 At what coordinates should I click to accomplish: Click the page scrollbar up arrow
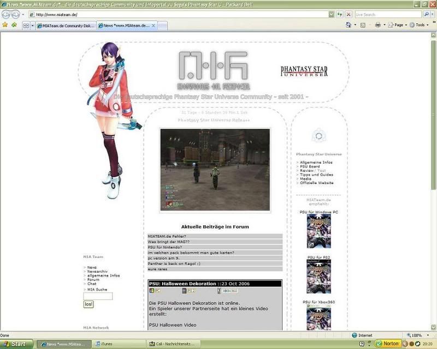click(x=433, y=35)
